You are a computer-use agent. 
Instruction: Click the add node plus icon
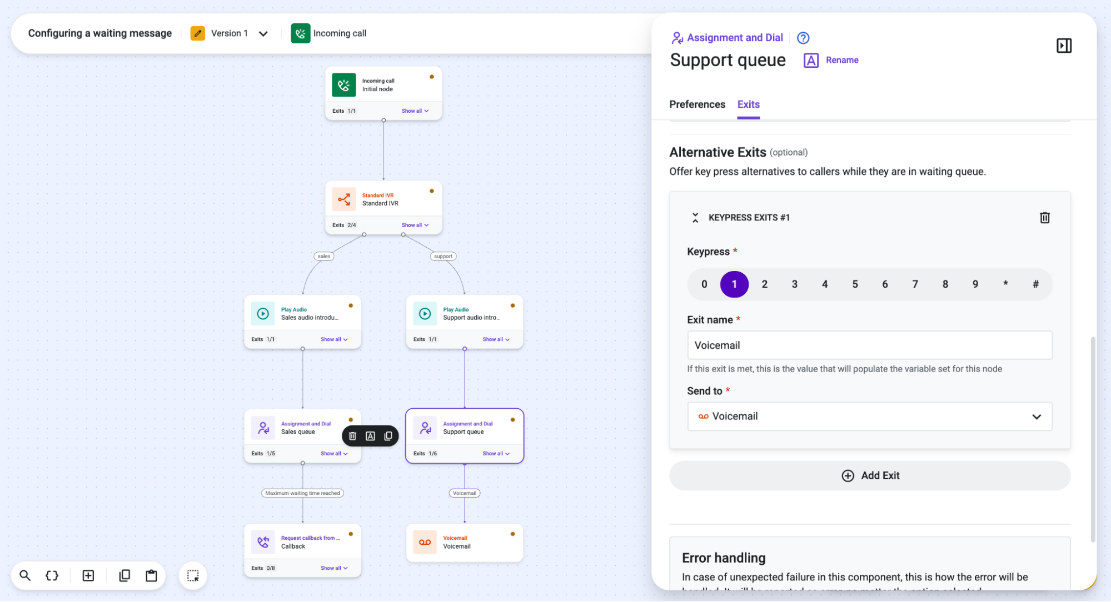(x=88, y=575)
